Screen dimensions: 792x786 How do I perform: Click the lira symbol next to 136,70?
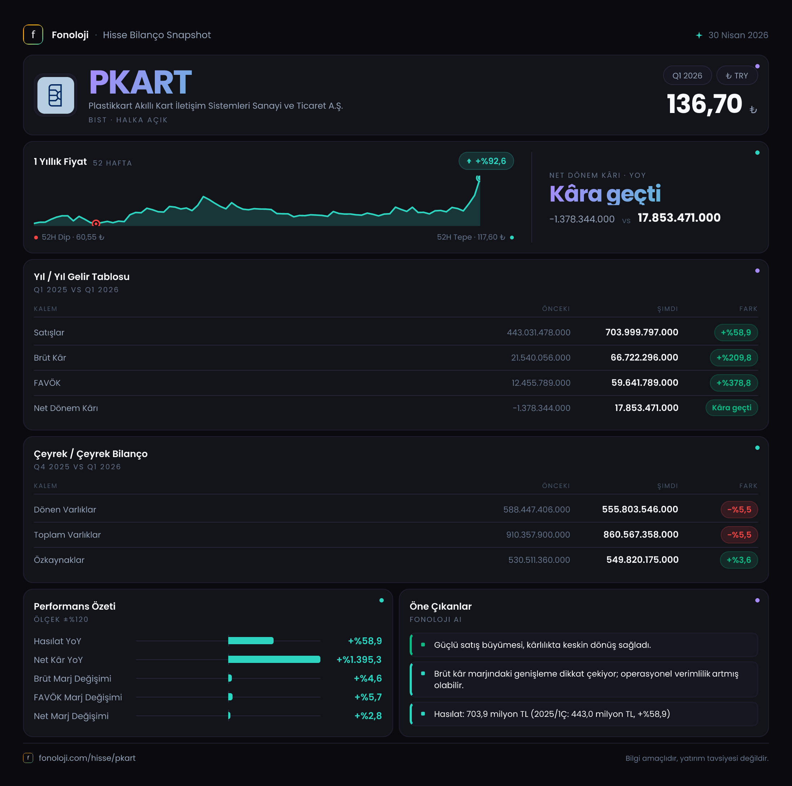coord(753,109)
